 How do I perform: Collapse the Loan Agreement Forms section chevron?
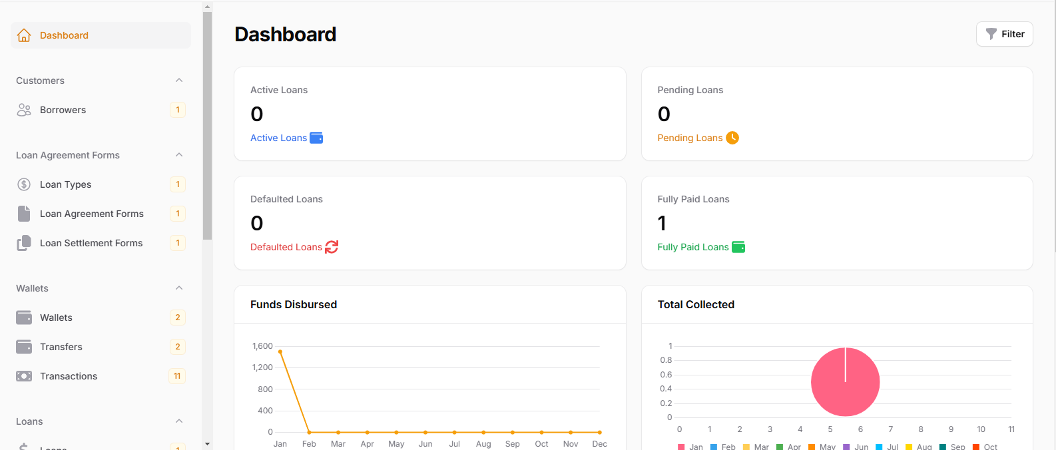click(x=179, y=155)
